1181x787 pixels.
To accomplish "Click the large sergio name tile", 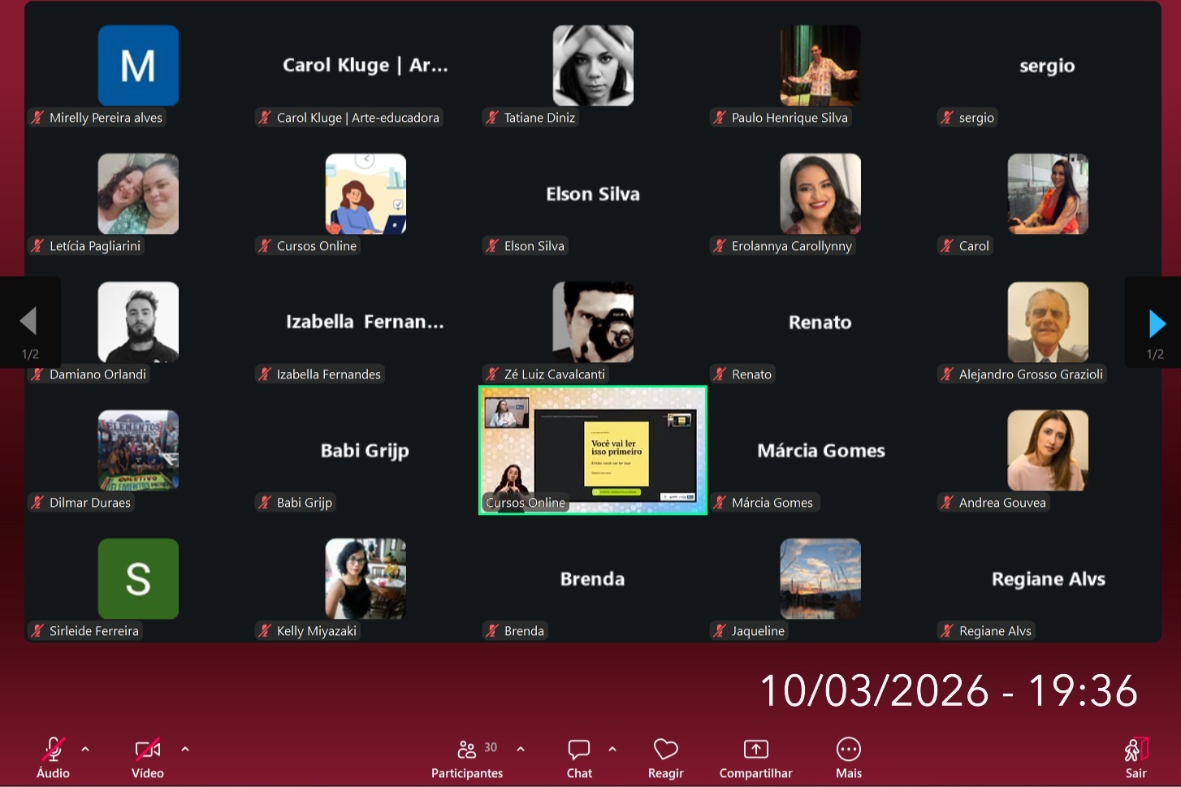I will 1047,66.
